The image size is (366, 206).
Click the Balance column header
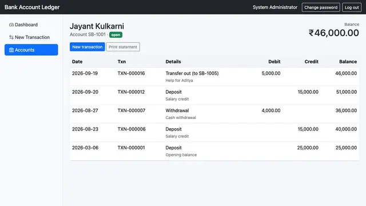coord(348,62)
